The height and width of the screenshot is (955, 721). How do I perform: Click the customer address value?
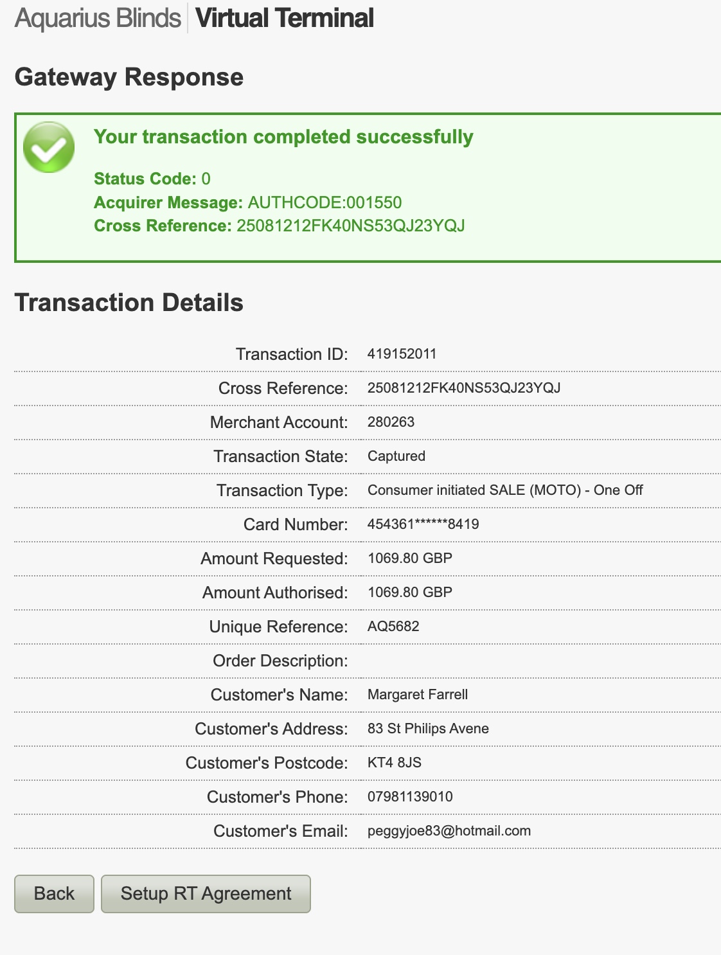tap(428, 729)
